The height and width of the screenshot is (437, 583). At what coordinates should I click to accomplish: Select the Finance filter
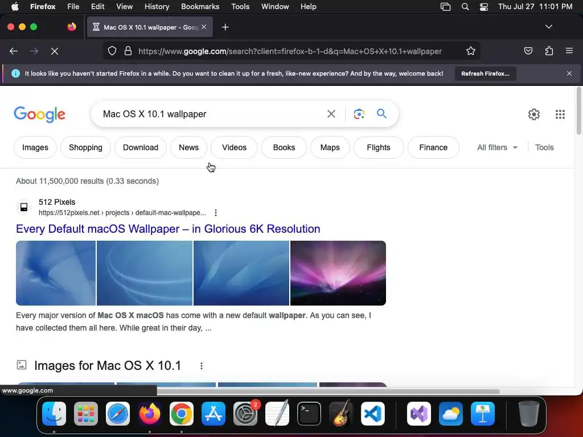tap(433, 147)
